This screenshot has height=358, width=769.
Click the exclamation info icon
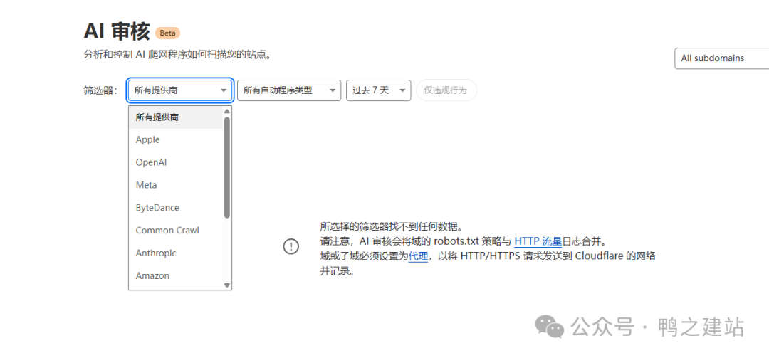coord(291,246)
